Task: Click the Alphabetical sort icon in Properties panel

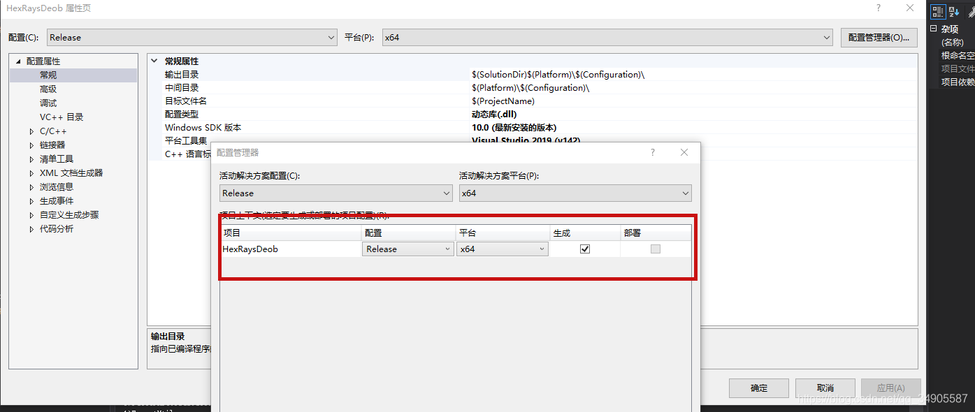Action: [x=954, y=12]
